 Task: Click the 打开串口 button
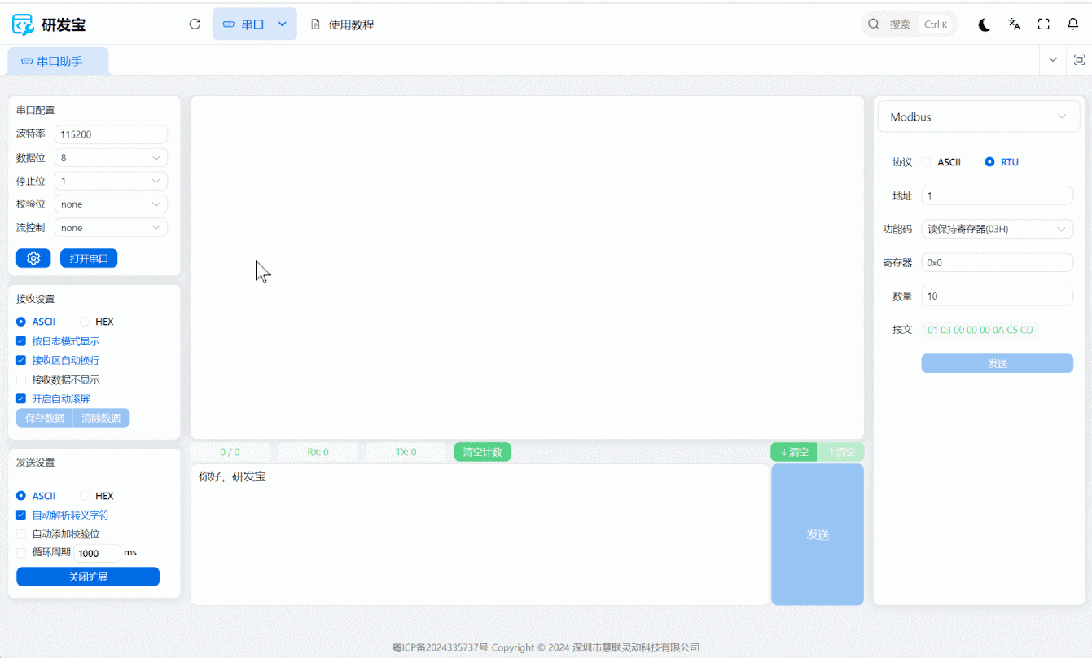[x=89, y=258]
